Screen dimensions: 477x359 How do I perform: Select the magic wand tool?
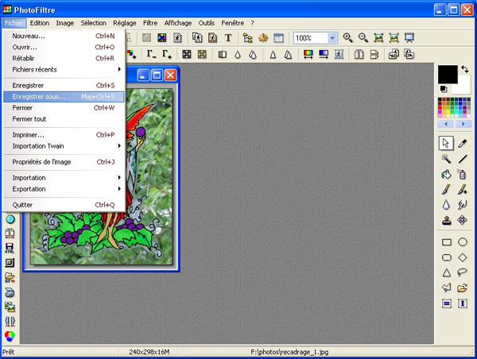[446, 158]
